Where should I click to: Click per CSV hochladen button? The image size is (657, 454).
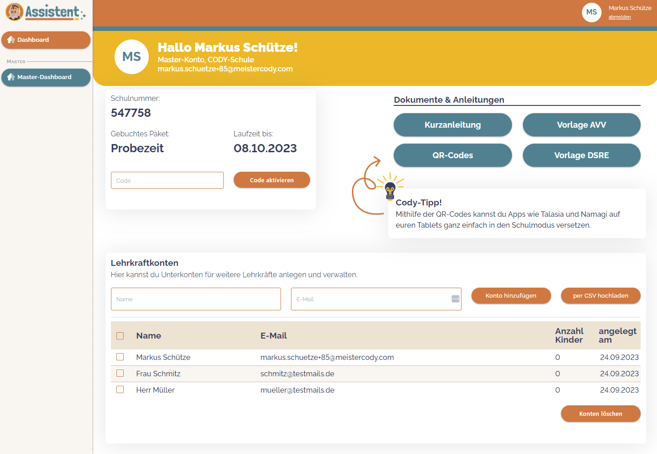(601, 295)
